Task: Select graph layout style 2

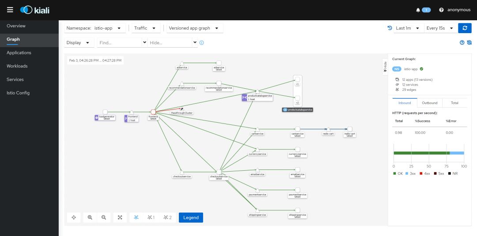Action: (168, 217)
